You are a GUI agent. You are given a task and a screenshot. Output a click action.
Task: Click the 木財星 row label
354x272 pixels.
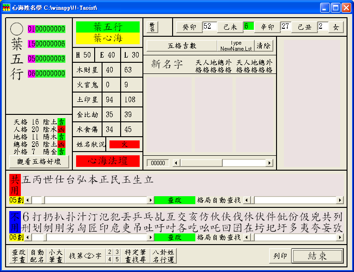87,70
